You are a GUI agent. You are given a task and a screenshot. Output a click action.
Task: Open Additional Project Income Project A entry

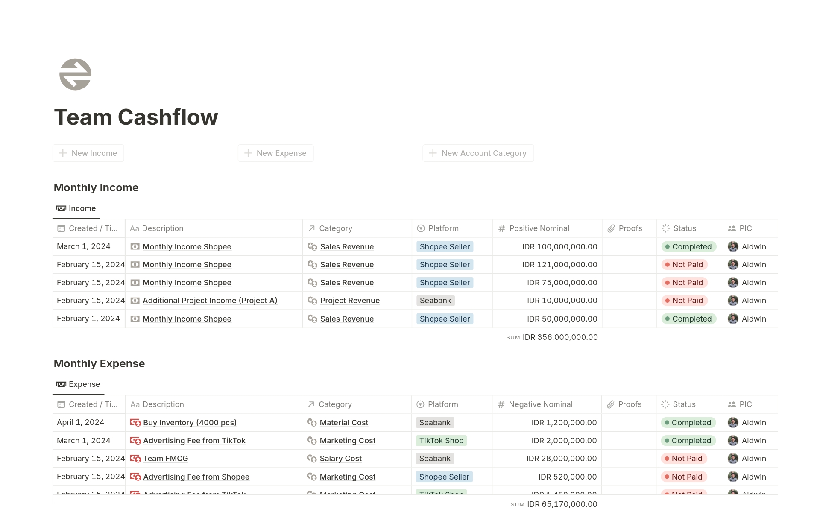[209, 300]
